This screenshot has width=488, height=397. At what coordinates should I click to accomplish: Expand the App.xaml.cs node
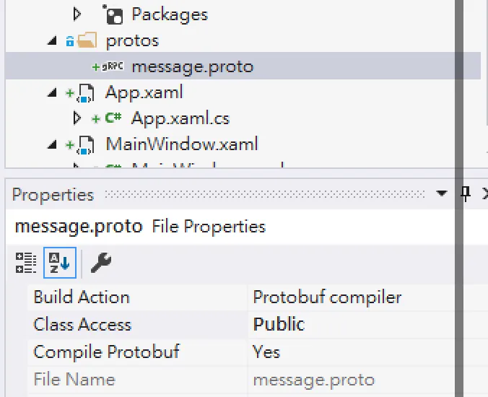pyautogui.click(x=78, y=118)
